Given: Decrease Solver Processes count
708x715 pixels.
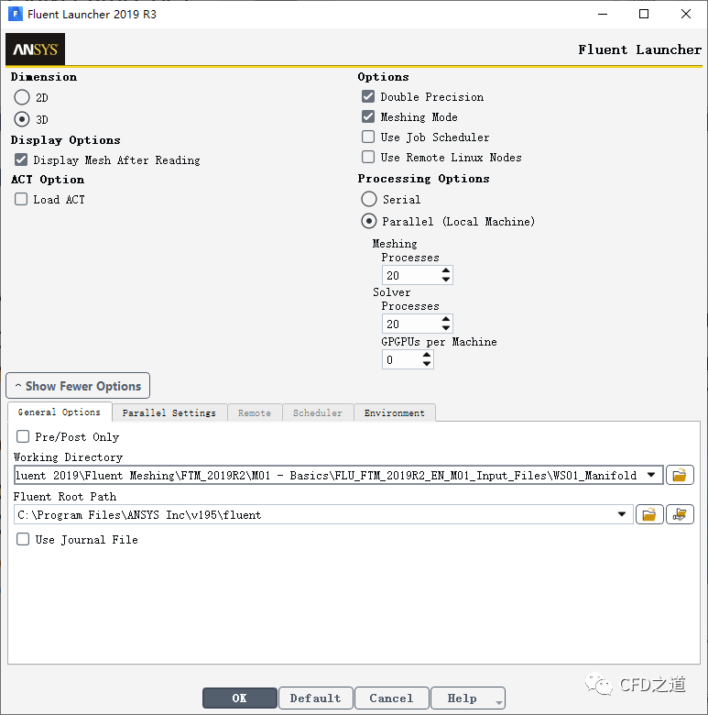Looking at the screenshot, I should pos(446,327).
